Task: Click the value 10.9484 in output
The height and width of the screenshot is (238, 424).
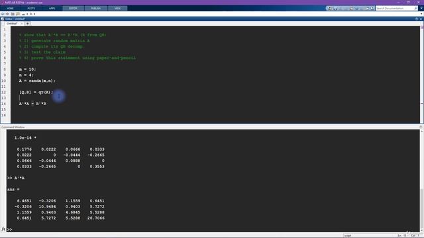Action: tap(47, 207)
